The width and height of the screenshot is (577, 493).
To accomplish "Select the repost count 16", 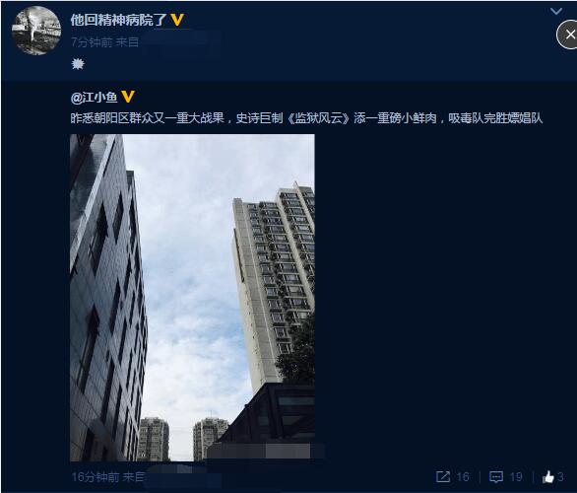I will click(x=463, y=477).
